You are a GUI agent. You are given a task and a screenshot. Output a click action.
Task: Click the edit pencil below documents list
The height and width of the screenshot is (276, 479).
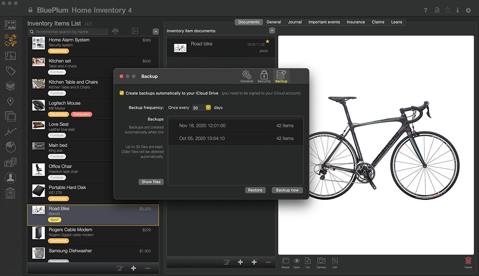[x=227, y=262]
